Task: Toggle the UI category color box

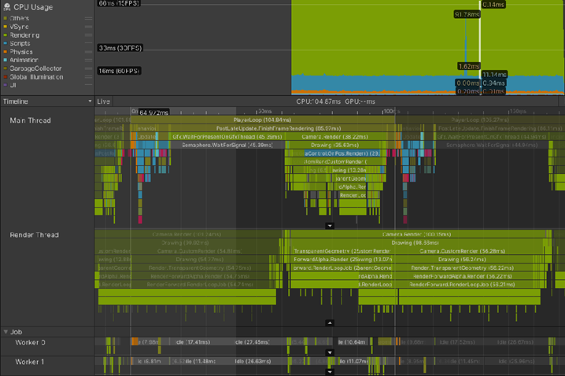Action: [5, 85]
